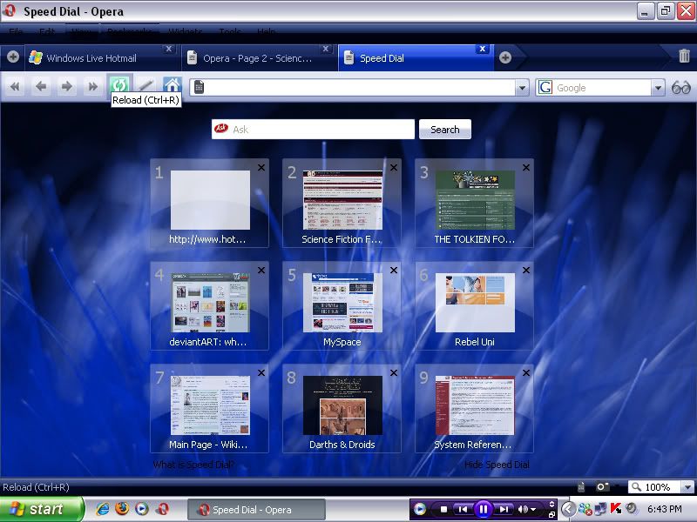Image resolution: width=697 pixels, height=522 pixels.
Task: Click the Ask search input field
Action: click(x=313, y=129)
